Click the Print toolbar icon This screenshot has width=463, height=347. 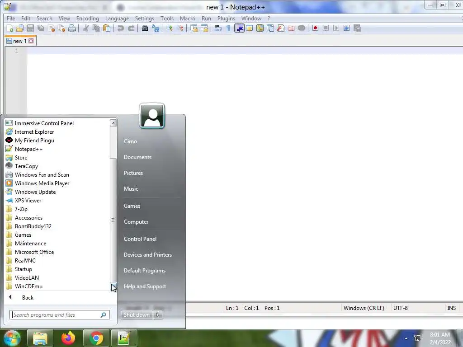[x=72, y=28]
